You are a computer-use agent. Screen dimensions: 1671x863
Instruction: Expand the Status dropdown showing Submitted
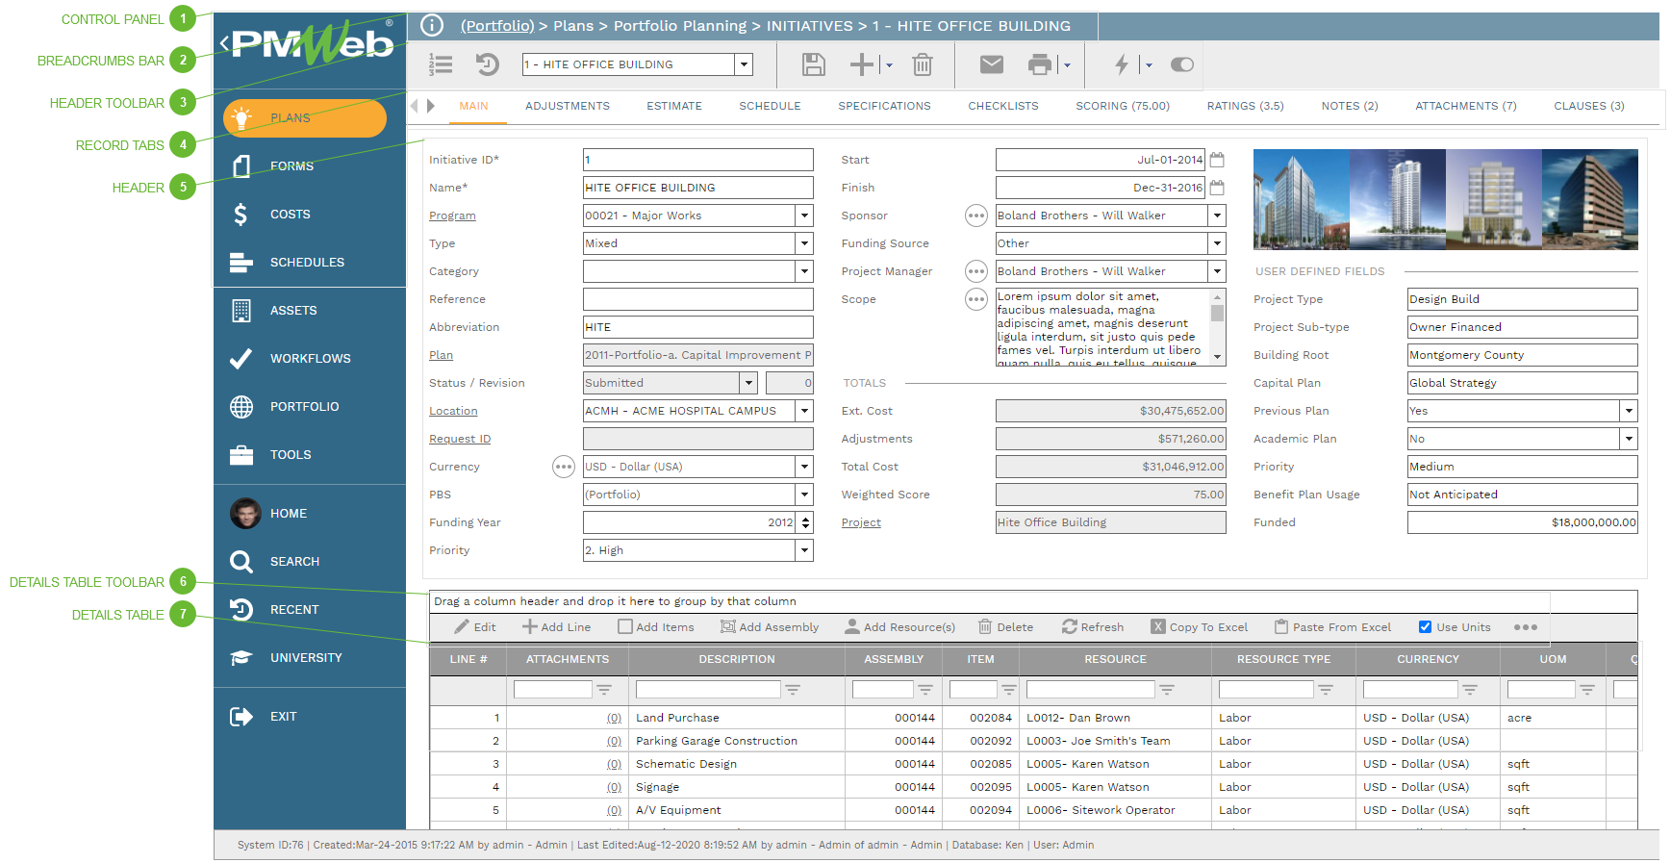click(x=748, y=383)
